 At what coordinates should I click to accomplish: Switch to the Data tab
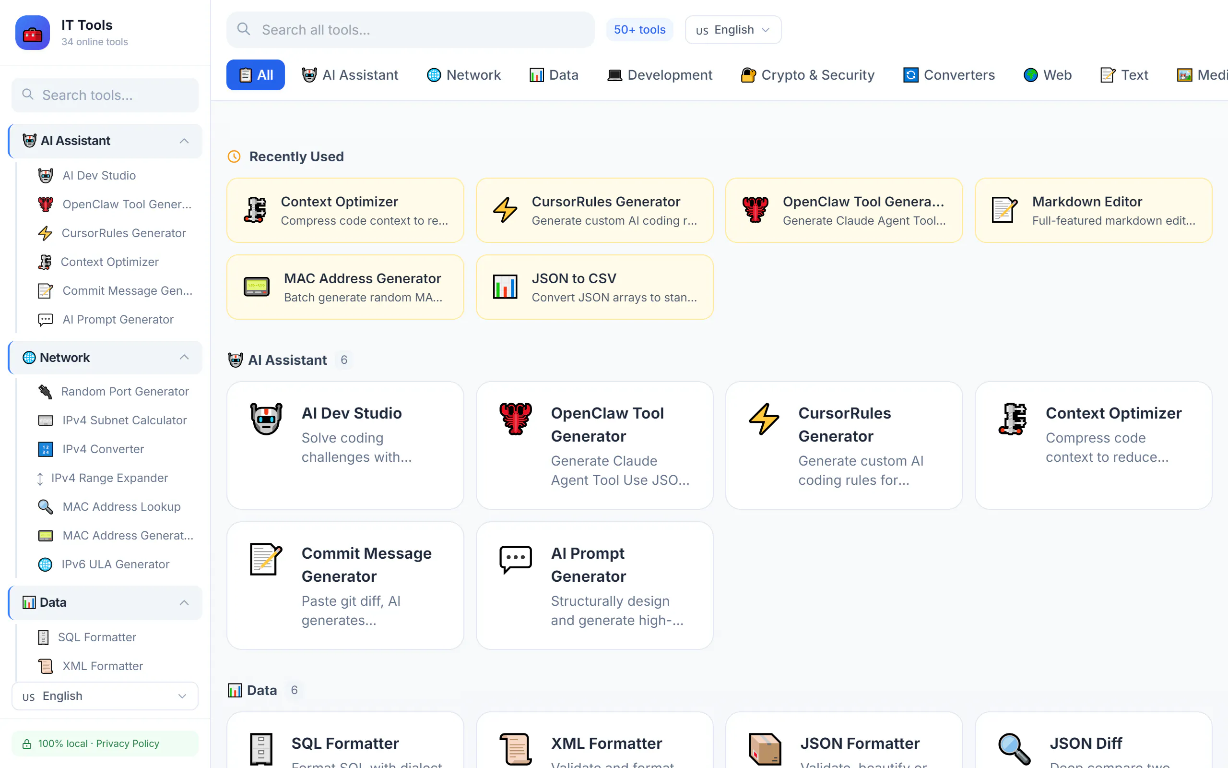[x=554, y=75]
